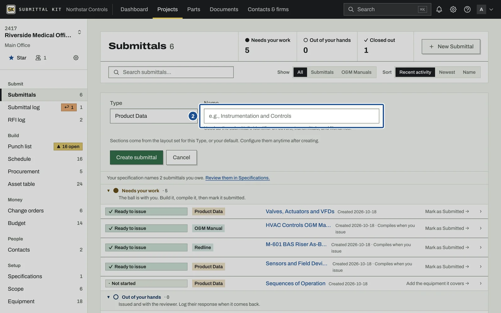This screenshot has height=313, width=501.
Task: Open Change orders in sidebar
Action: [x=44, y=211]
